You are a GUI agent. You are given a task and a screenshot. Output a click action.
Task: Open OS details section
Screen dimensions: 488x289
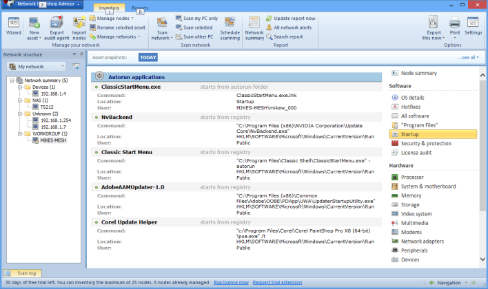tap(412, 98)
